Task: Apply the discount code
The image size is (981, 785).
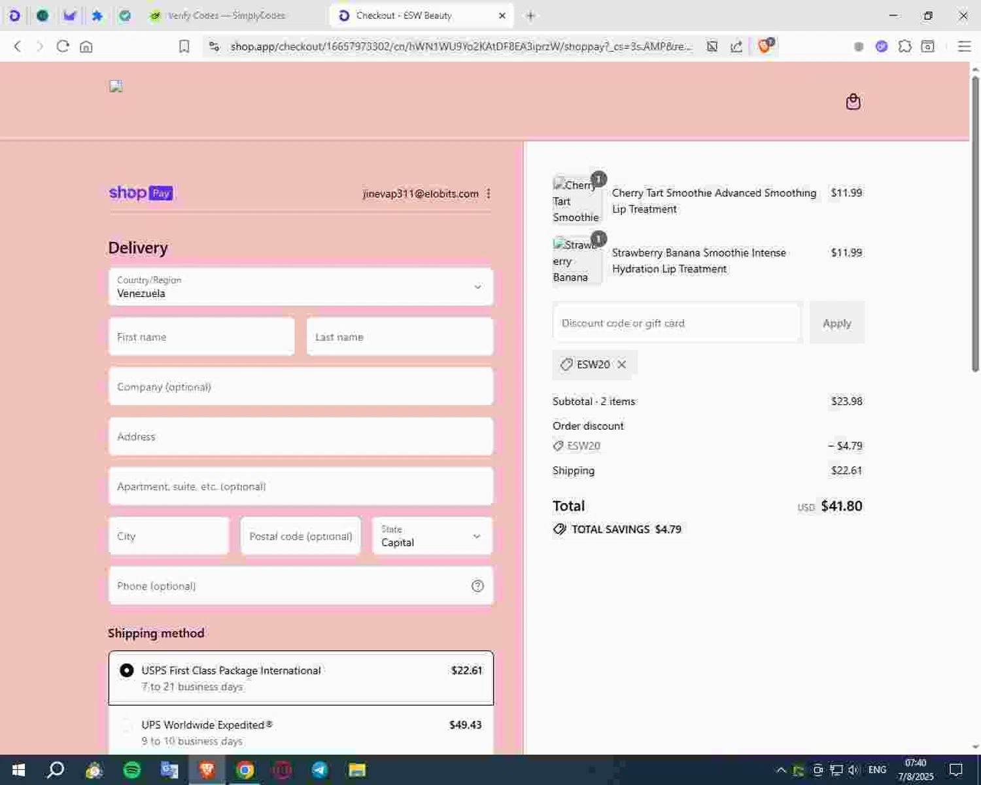Action: [x=837, y=323]
